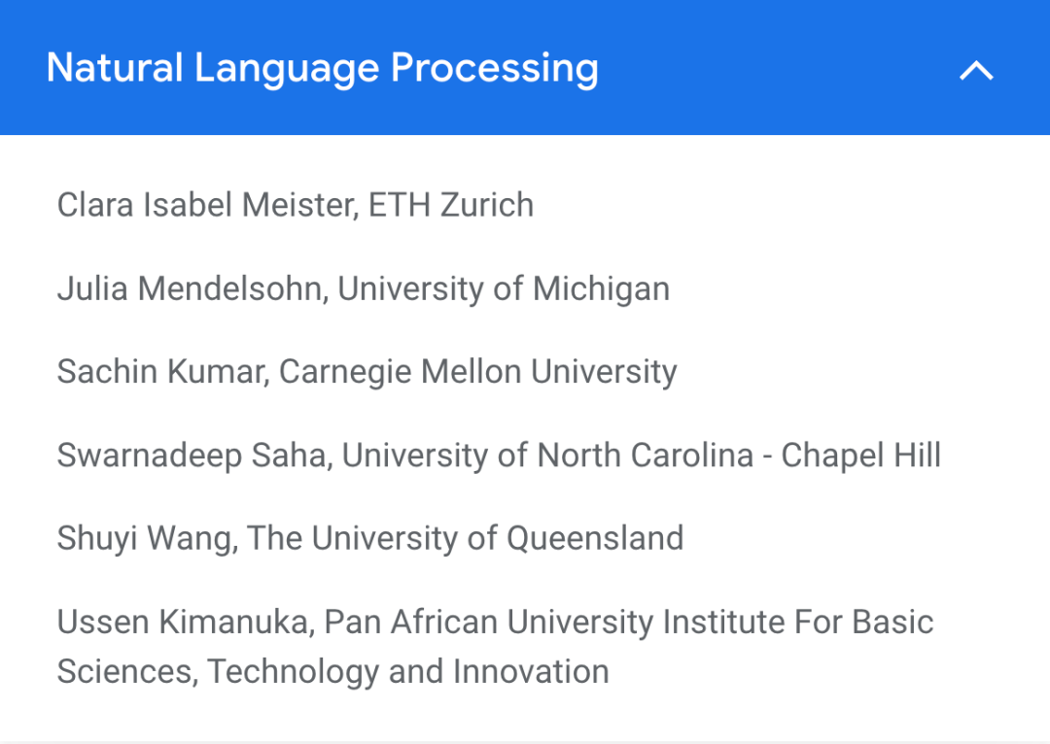Click the words Chapel Hill
The width and height of the screenshot is (1050, 744).
[x=860, y=456]
